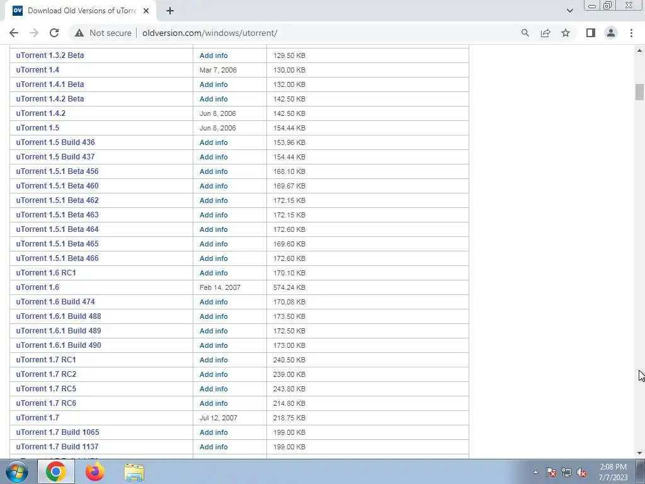The width and height of the screenshot is (645, 484).
Task: Select the 574.24 KB size value
Action: point(289,287)
